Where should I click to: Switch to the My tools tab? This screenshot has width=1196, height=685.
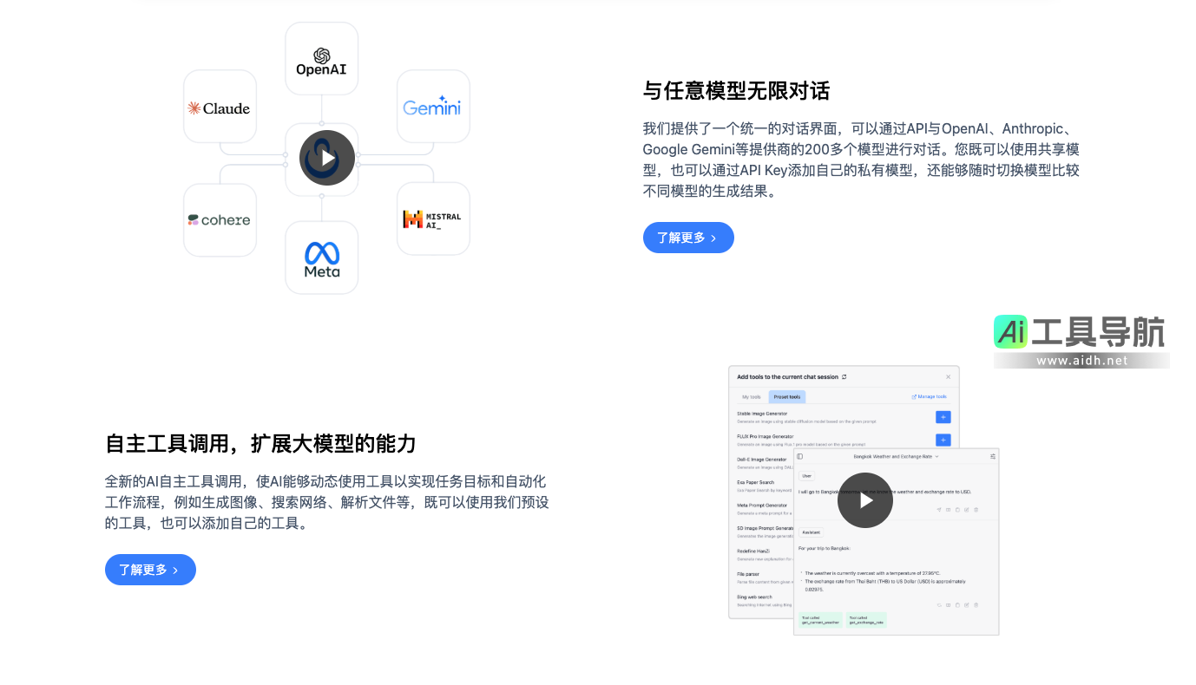750,397
